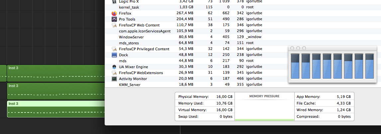Select the WindowServer process row
The height and width of the screenshot is (134, 381).
pos(131,37)
